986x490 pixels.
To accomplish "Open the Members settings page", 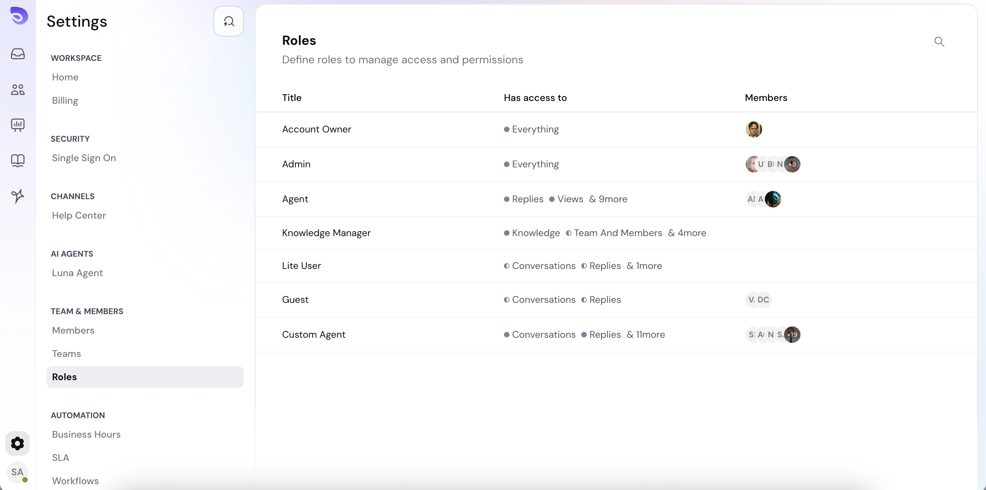I will click(x=73, y=330).
